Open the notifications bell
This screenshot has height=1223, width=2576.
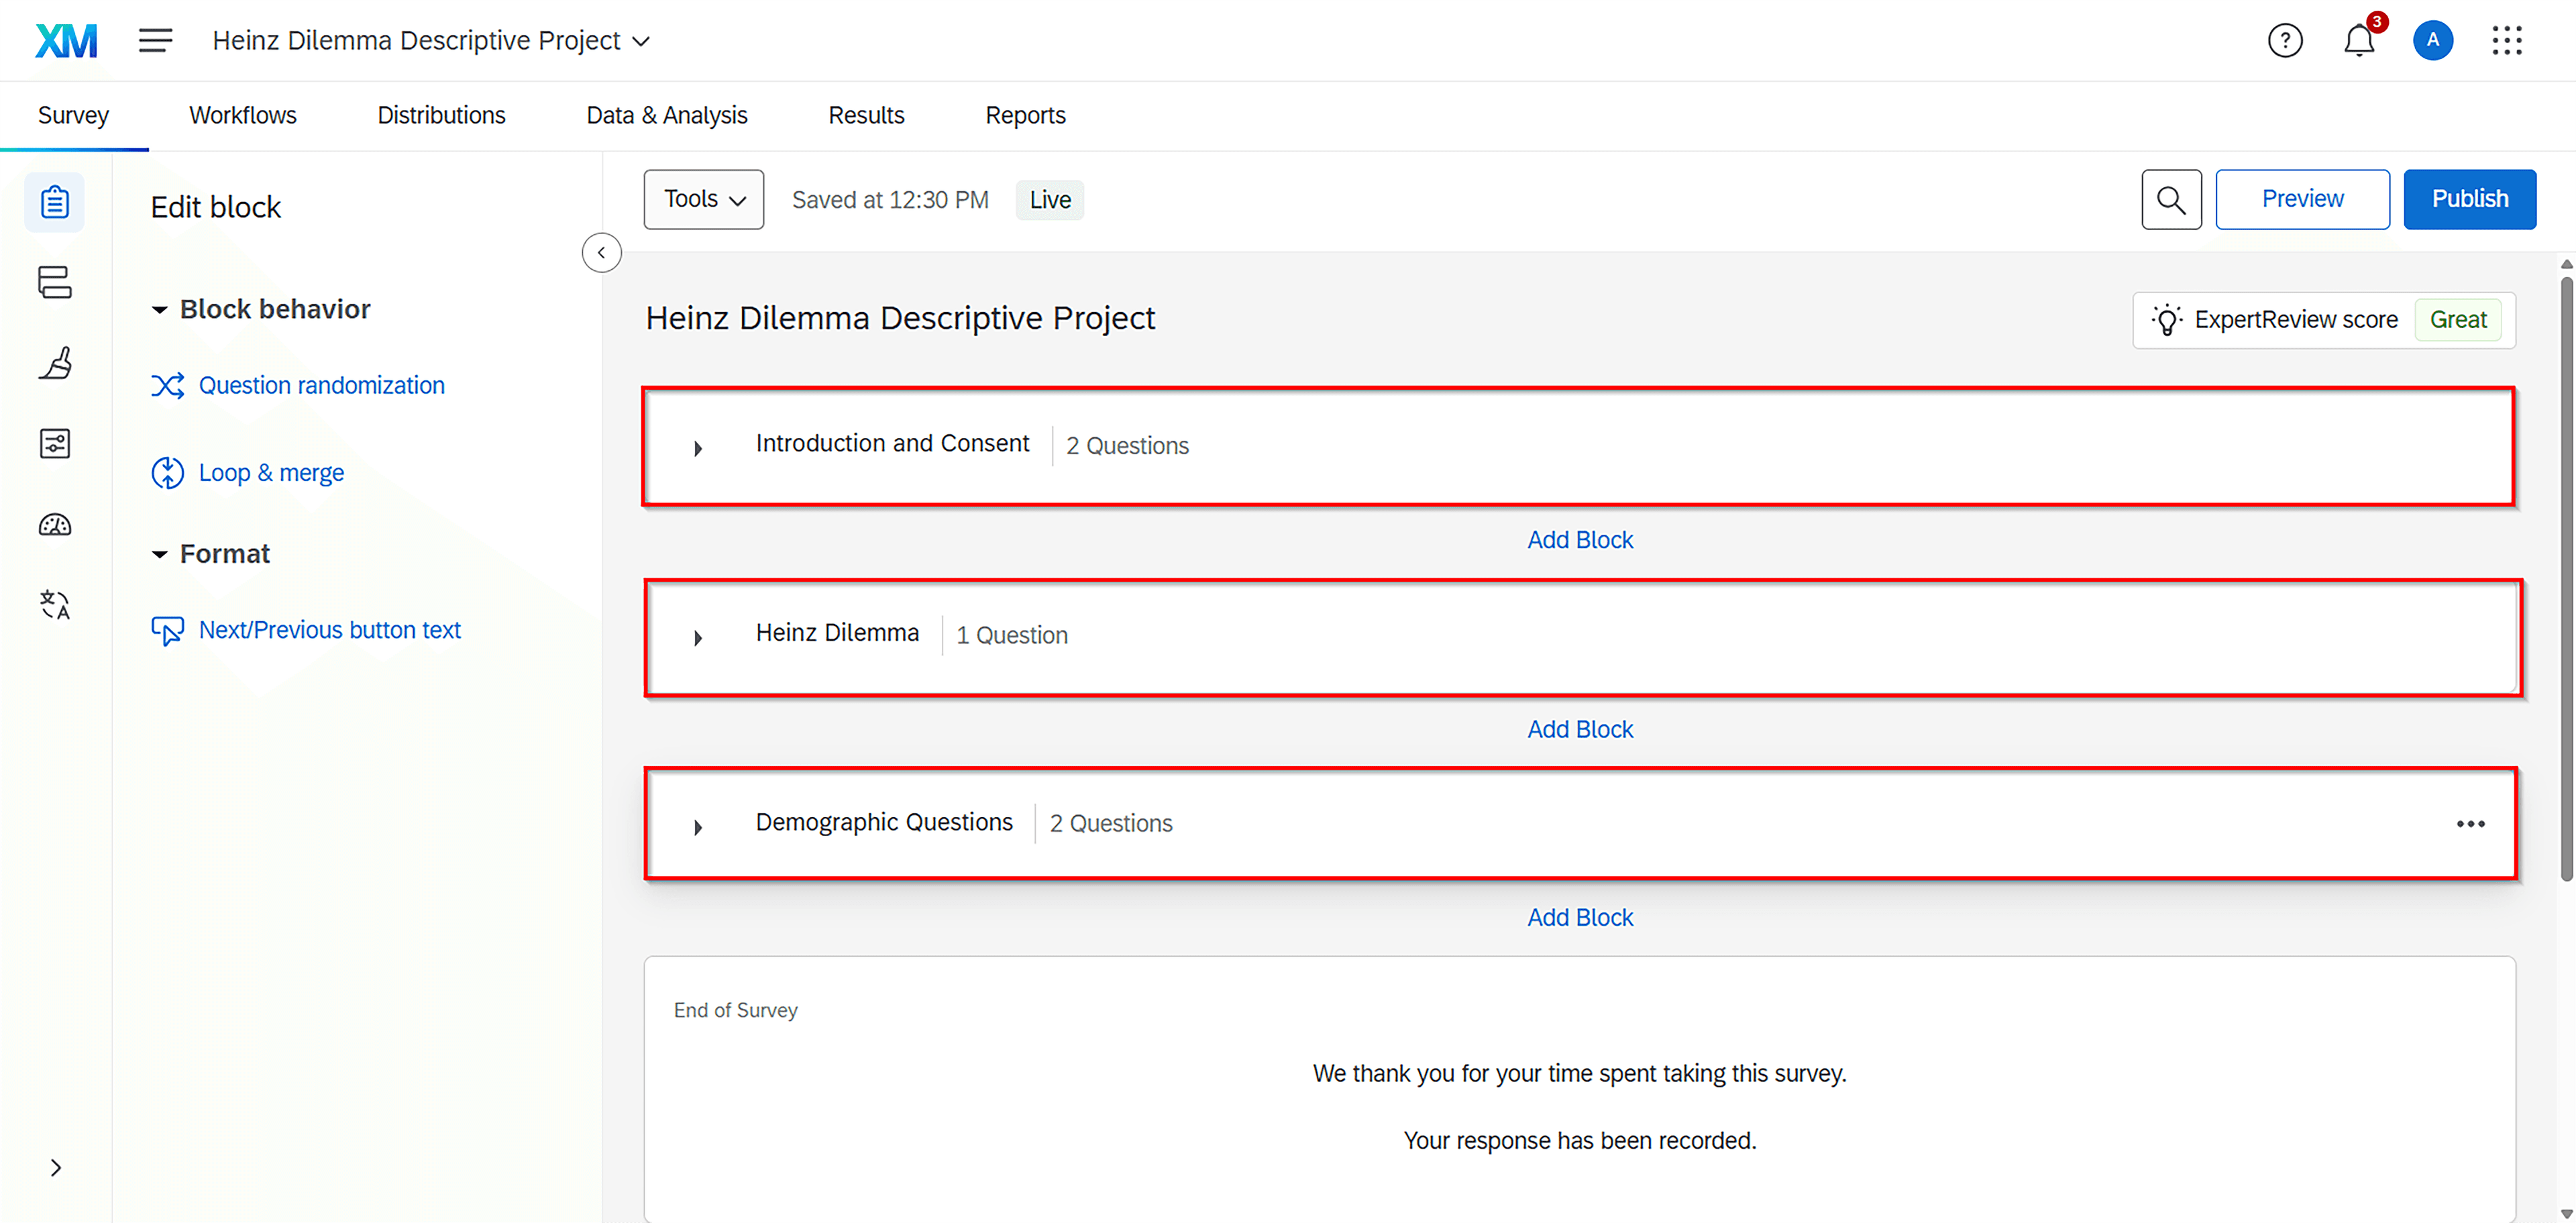[2360, 41]
